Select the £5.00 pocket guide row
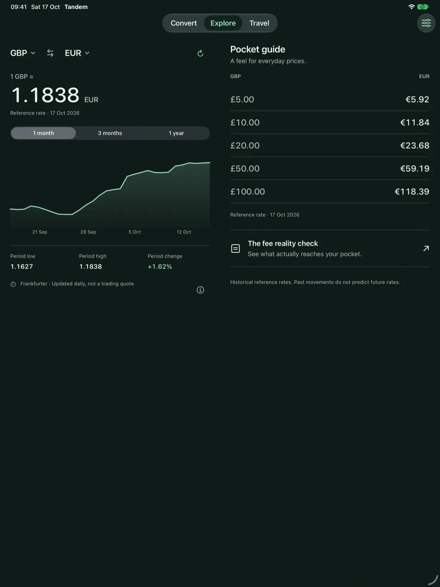Image resolution: width=440 pixels, height=587 pixels. click(330, 99)
